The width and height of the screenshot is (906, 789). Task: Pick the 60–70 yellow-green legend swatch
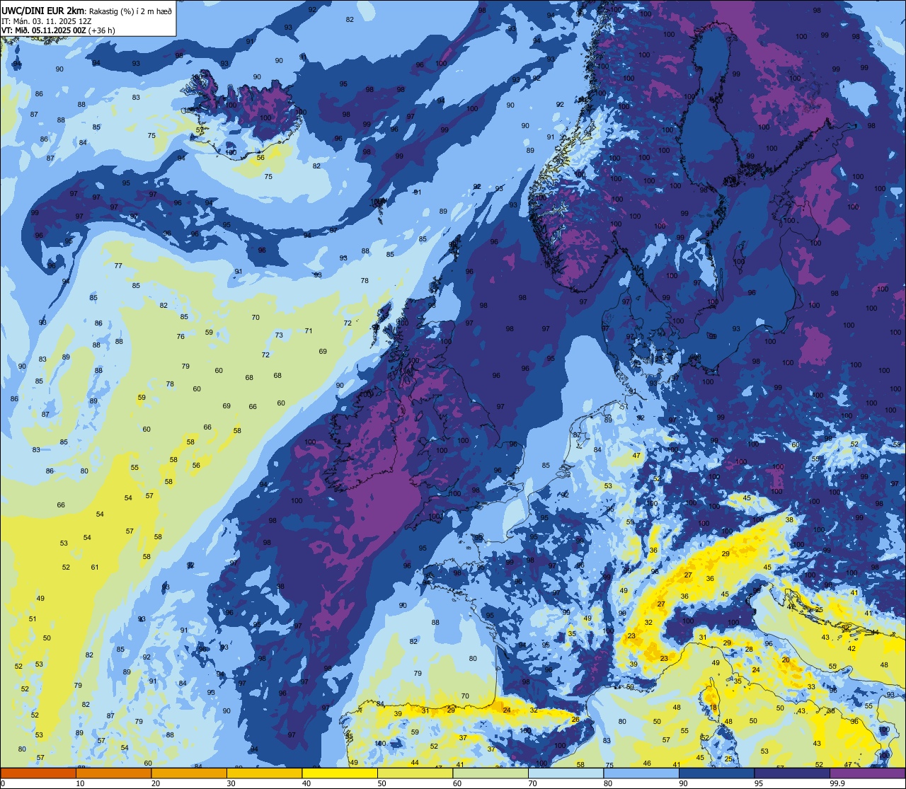491,773
